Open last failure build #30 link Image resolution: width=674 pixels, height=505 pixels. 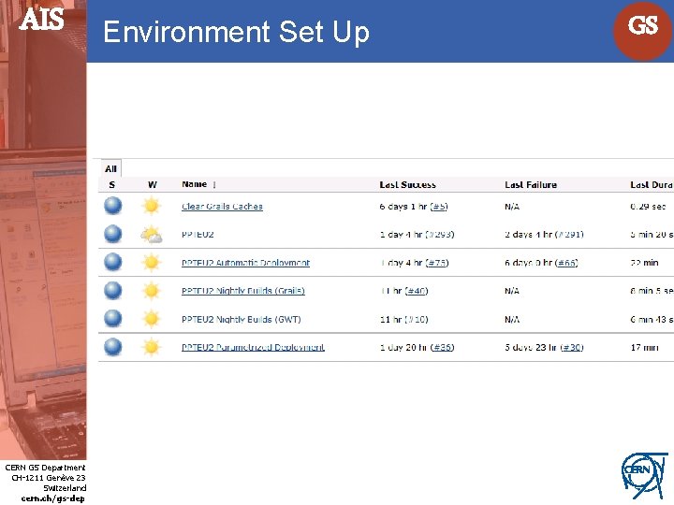[572, 347]
